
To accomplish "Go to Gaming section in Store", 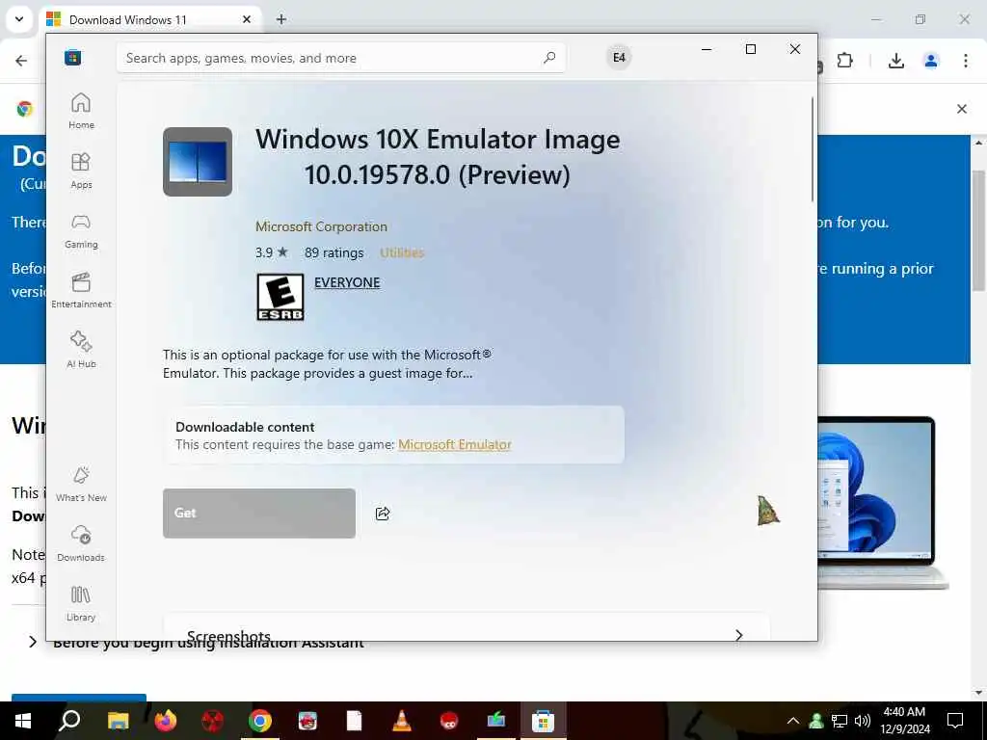I will [81, 230].
